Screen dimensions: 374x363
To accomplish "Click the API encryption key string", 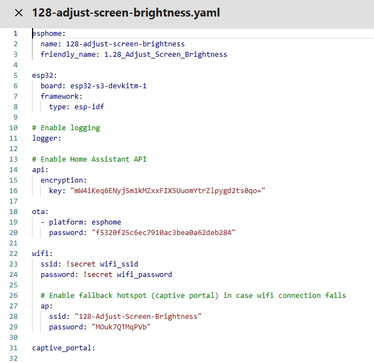I will [x=168, y=191].
